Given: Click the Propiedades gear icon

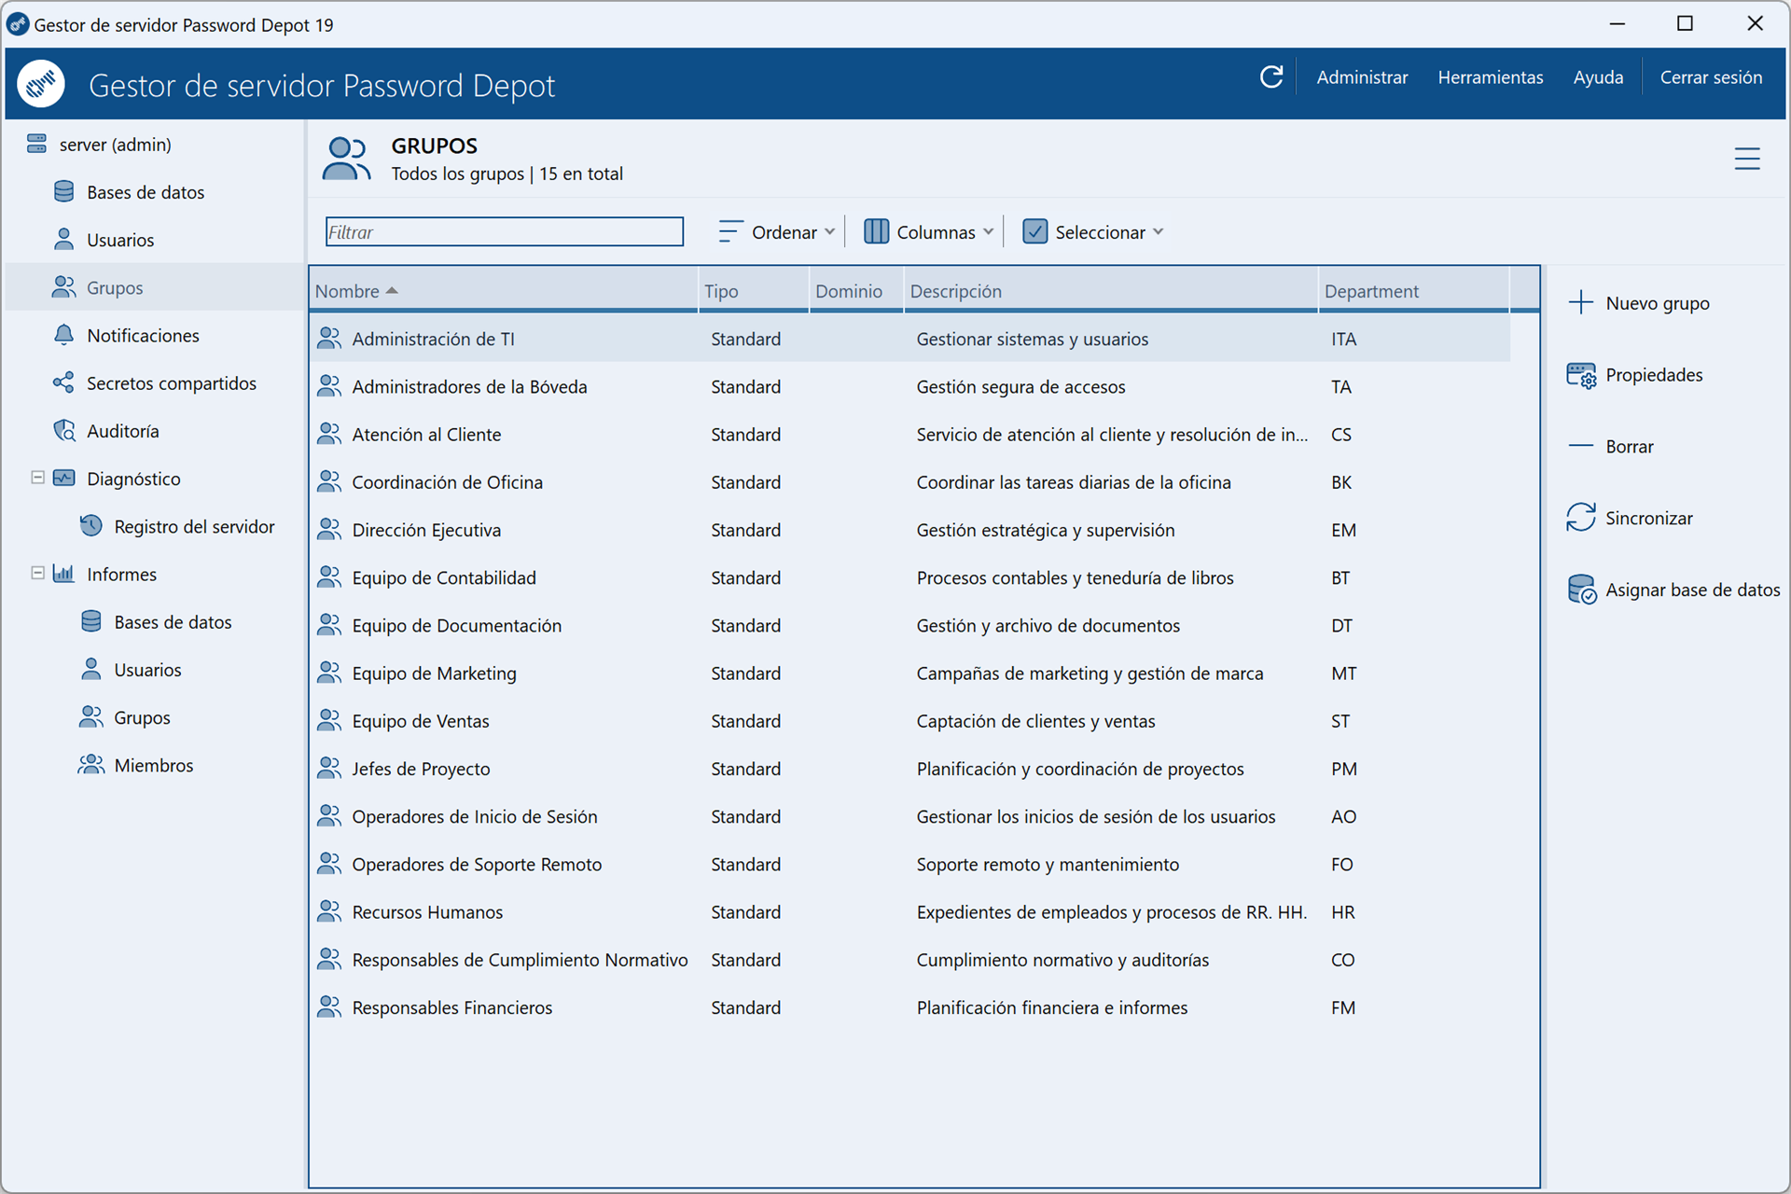Looking at the screenshot, I should 1581,375.
